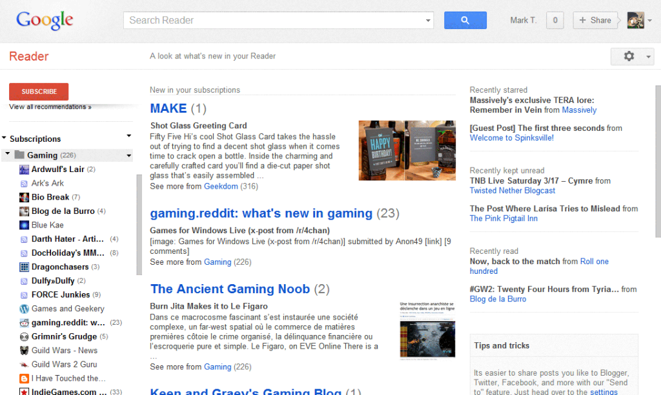
Task: Click the Guild Wars 2 Guru icon
Action: click(x=24, y=364)
